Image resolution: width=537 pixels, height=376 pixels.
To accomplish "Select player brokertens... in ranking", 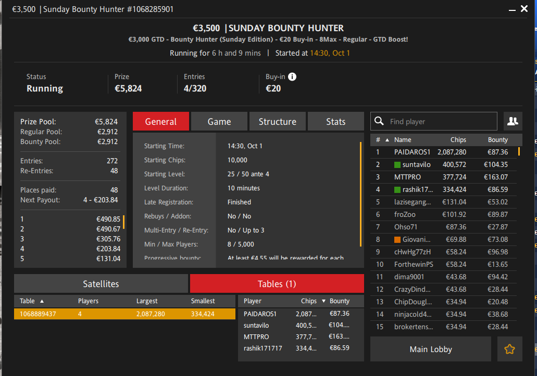I will (x=443, y=327).
